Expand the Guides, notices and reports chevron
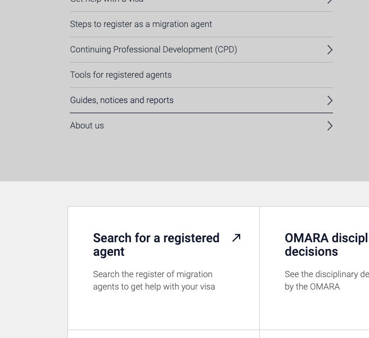This screenshot has height=338, width=369. coord(330,100)
